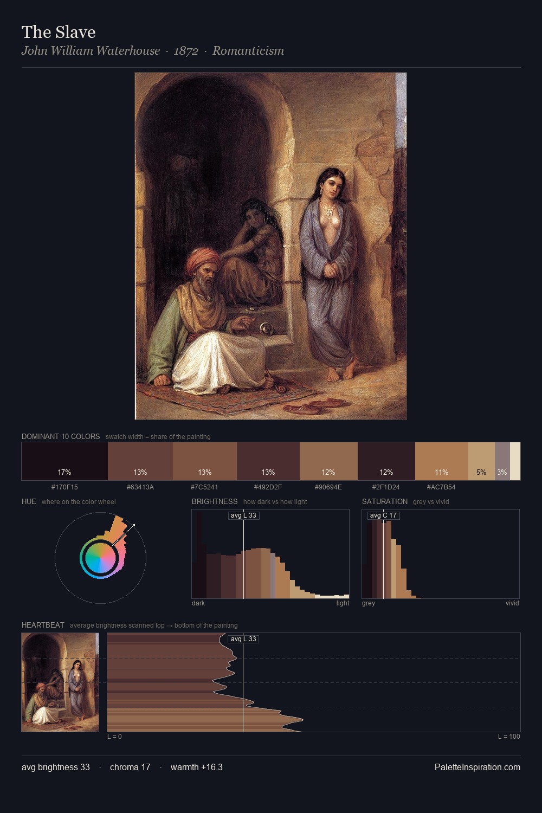Click the hex code #7C5241 text
Viewport: 542px width, 813px height.
[204, 487]
